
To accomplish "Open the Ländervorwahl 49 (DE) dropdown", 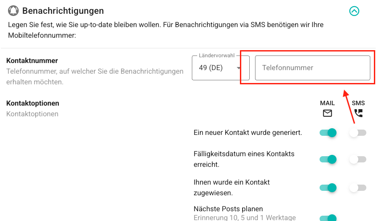I will pos(220,68).
